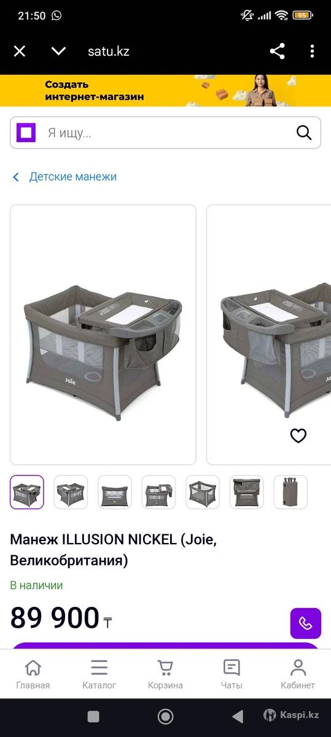Image resolution: width=331 pixels, height=737 pixels.
Task: Tap the Android back navigation triangle
Action: (x=238, y=716)
